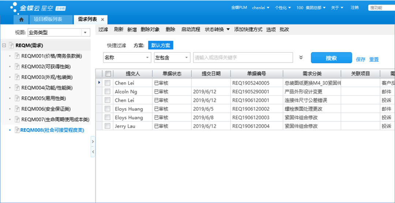Open the 左包含 condition dropdown
The image size is (395, 203).
(186, 58)
